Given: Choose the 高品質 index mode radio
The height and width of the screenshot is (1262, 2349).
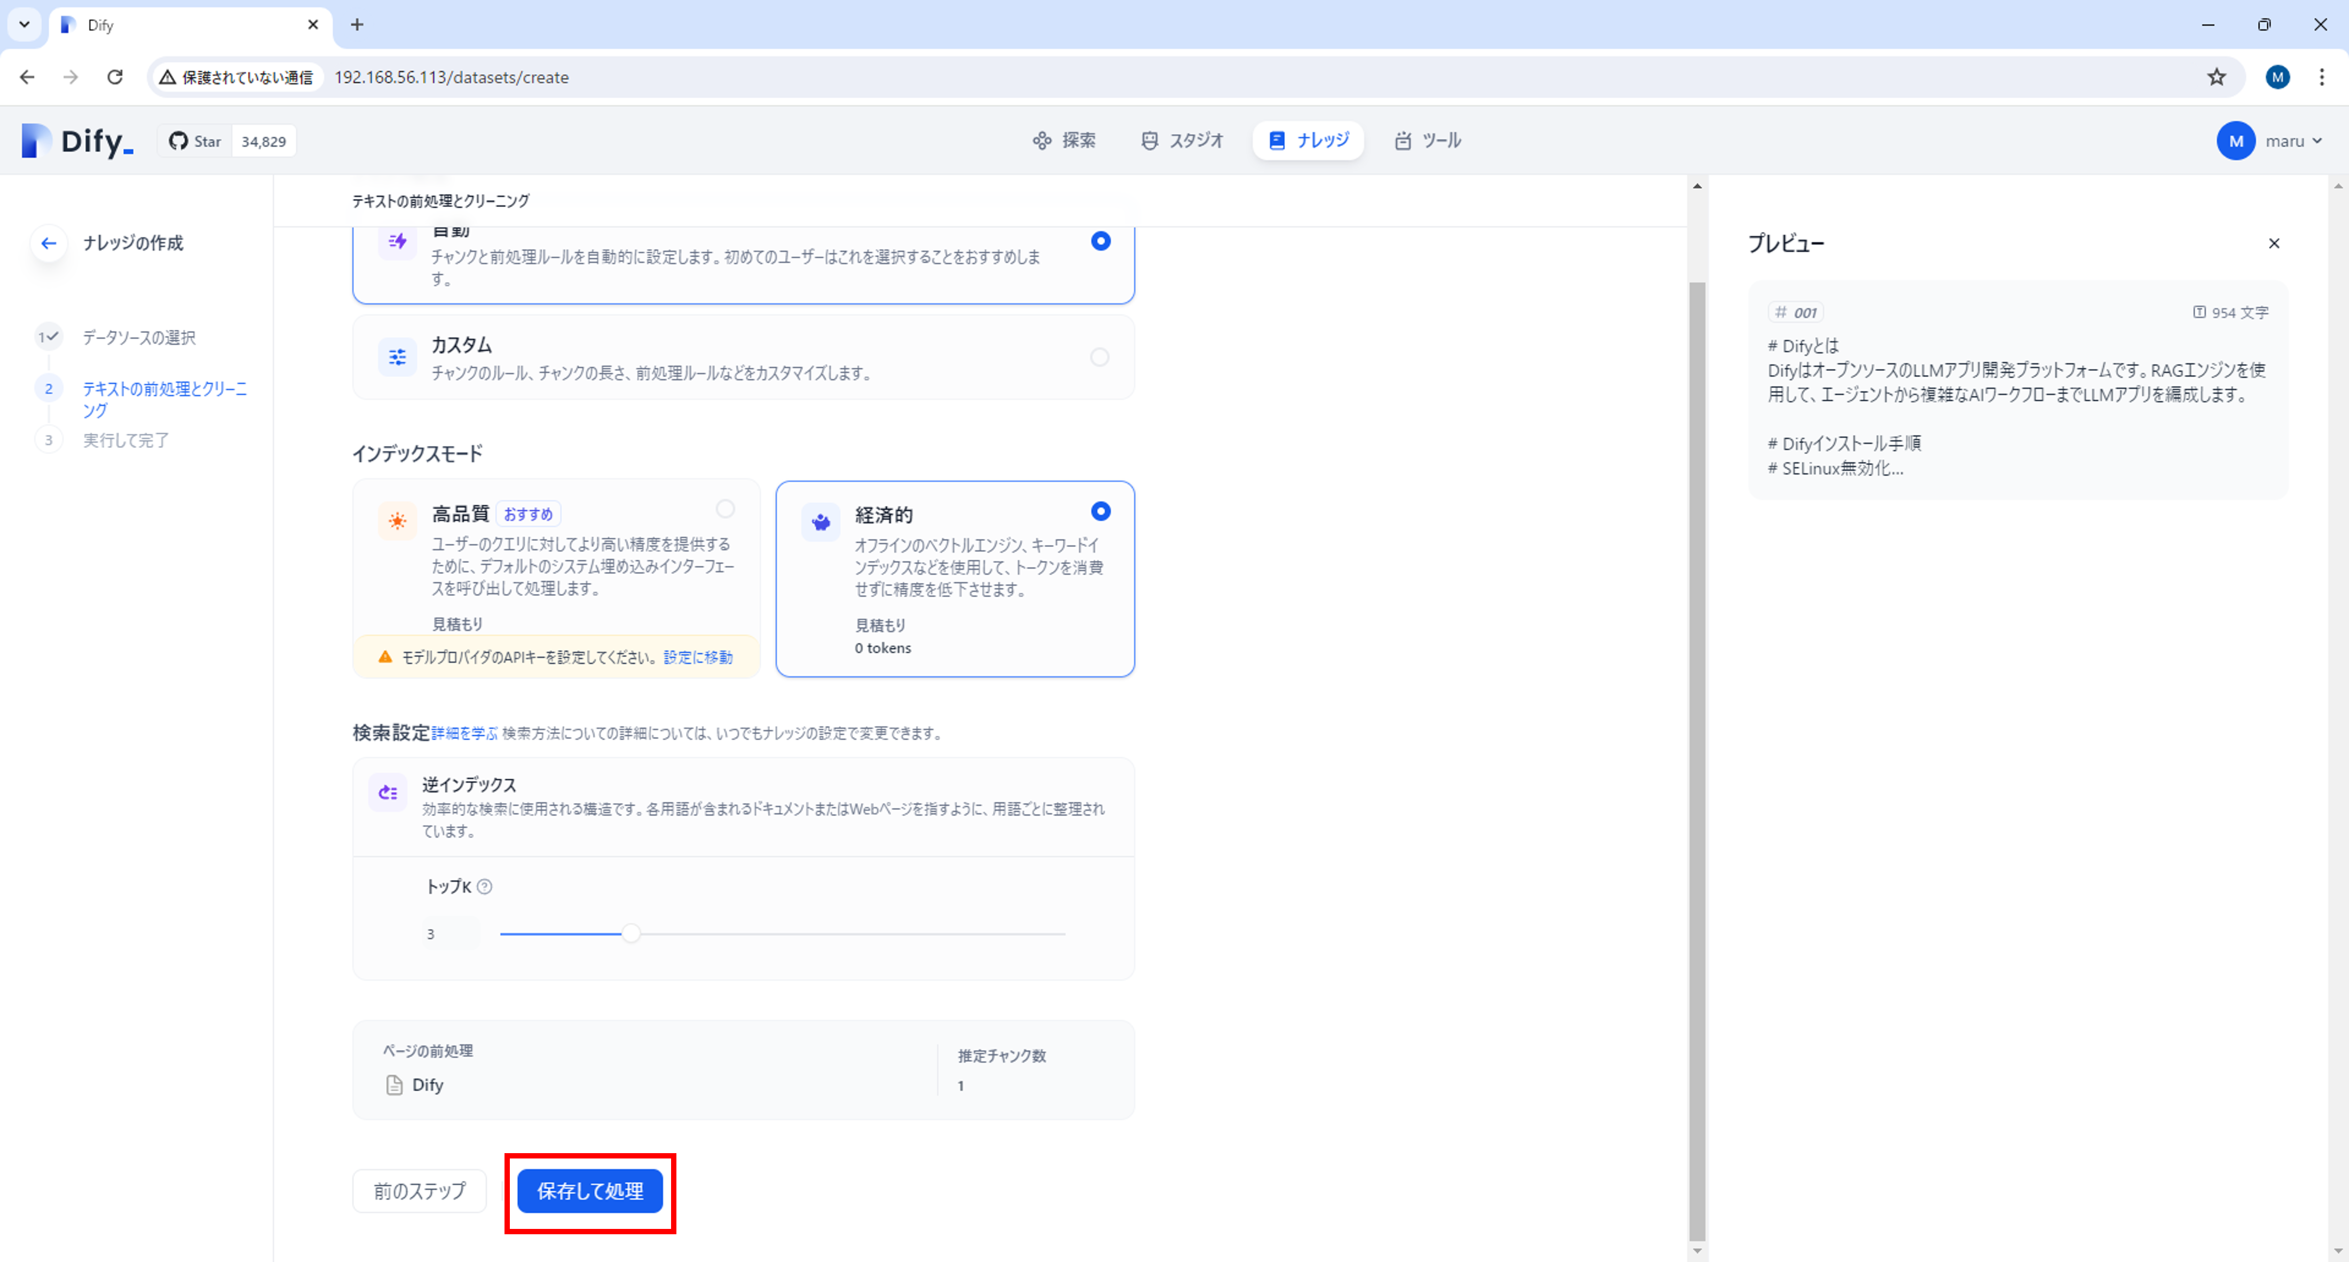Looking at the screenshot, I should click(725, 509).
